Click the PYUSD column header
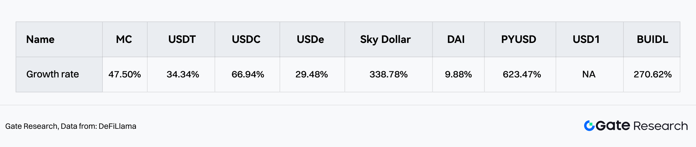696x147 pixels. (x=518, y=39)
